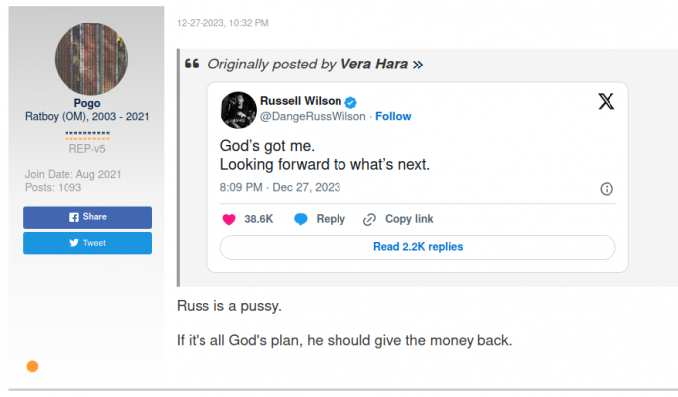
Task: Open Vera Hara's quoted poster name
Action: tap(374, 65)
